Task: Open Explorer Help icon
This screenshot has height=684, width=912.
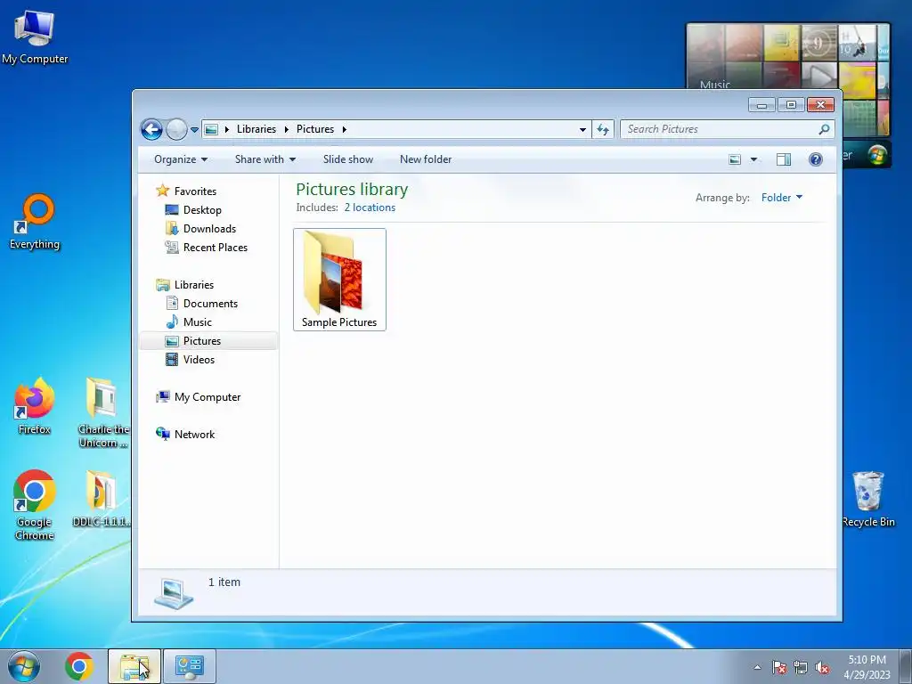Action: coord(816,159)
